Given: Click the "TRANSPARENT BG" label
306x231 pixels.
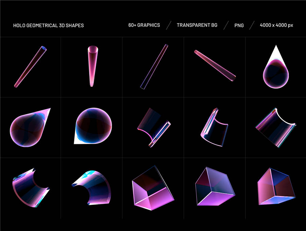Looking at the screenshot, I should pos(197,25).
